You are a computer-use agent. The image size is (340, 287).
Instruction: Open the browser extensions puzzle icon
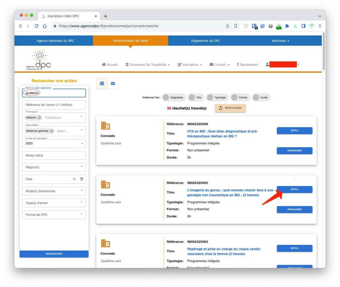pos(288,26)
